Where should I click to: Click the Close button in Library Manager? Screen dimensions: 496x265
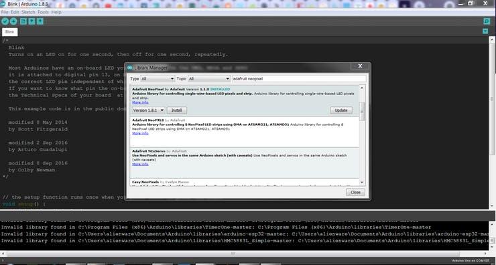[355, 192]
